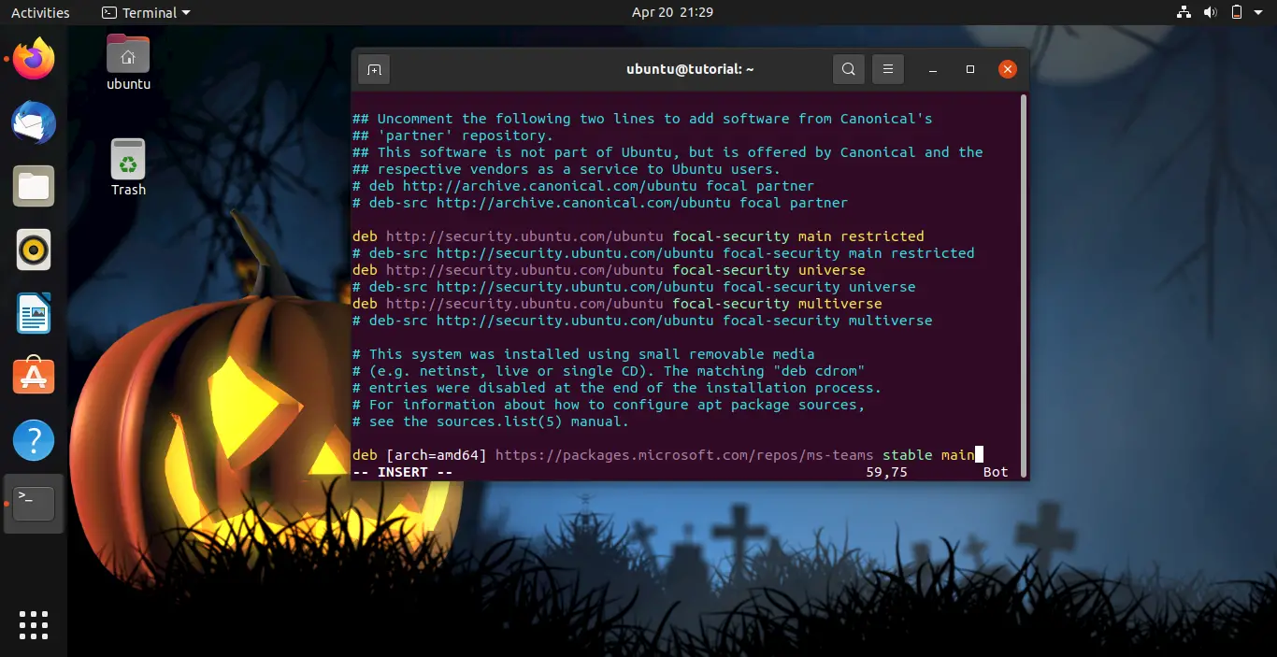Open the Files manager in the dock
Viewport: 1277px width, 657px height.
point(34,186)
